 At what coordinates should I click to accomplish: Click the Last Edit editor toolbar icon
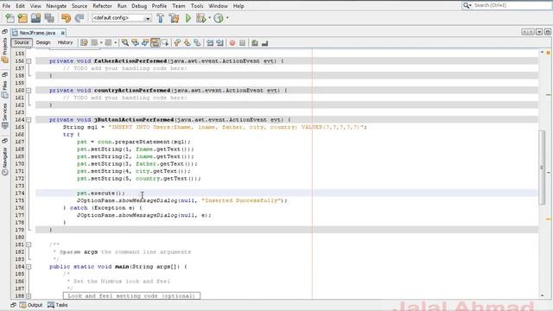(84, 42)
